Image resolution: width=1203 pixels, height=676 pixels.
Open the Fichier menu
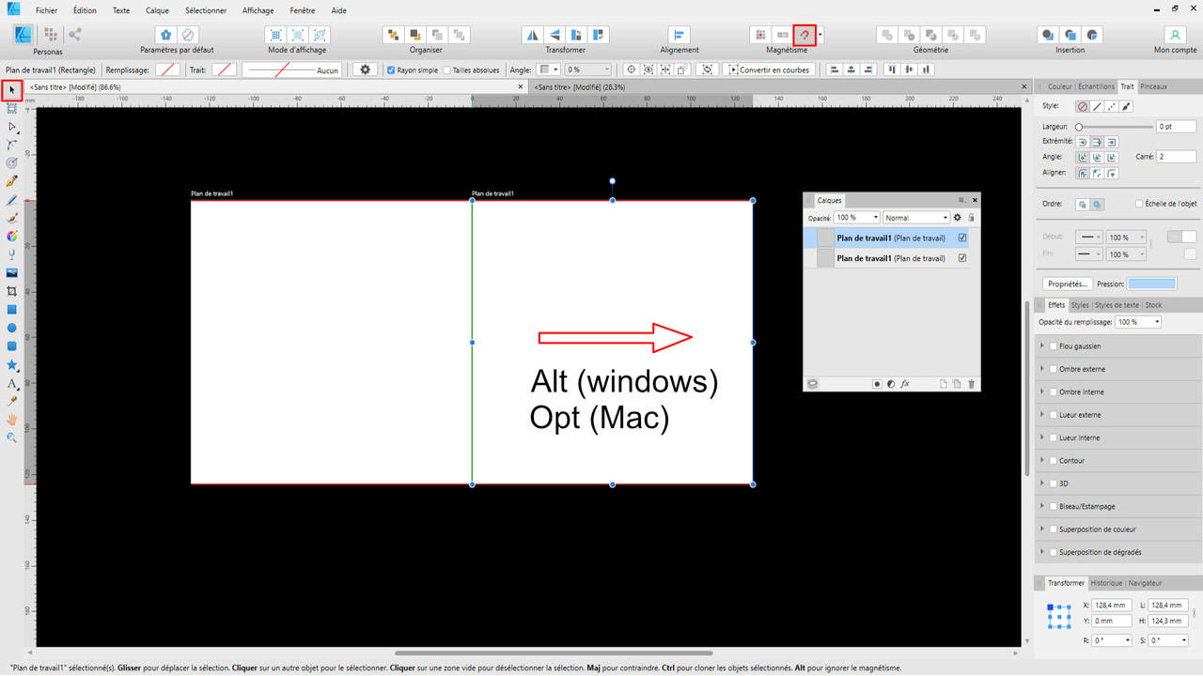pyautogui.click(x=46, y=10)
